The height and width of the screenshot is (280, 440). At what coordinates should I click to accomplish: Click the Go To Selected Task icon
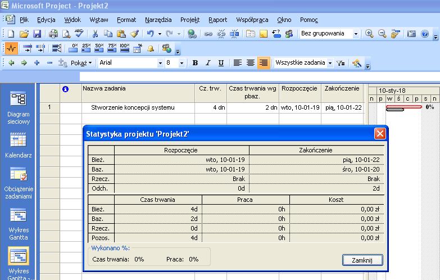[x=396, y=34]
